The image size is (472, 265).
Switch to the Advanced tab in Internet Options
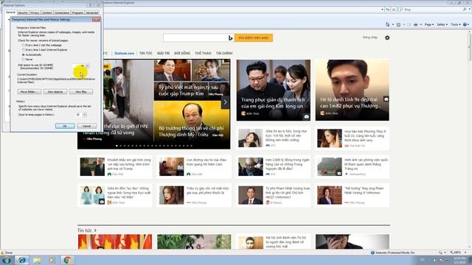(x=92, y=13)
